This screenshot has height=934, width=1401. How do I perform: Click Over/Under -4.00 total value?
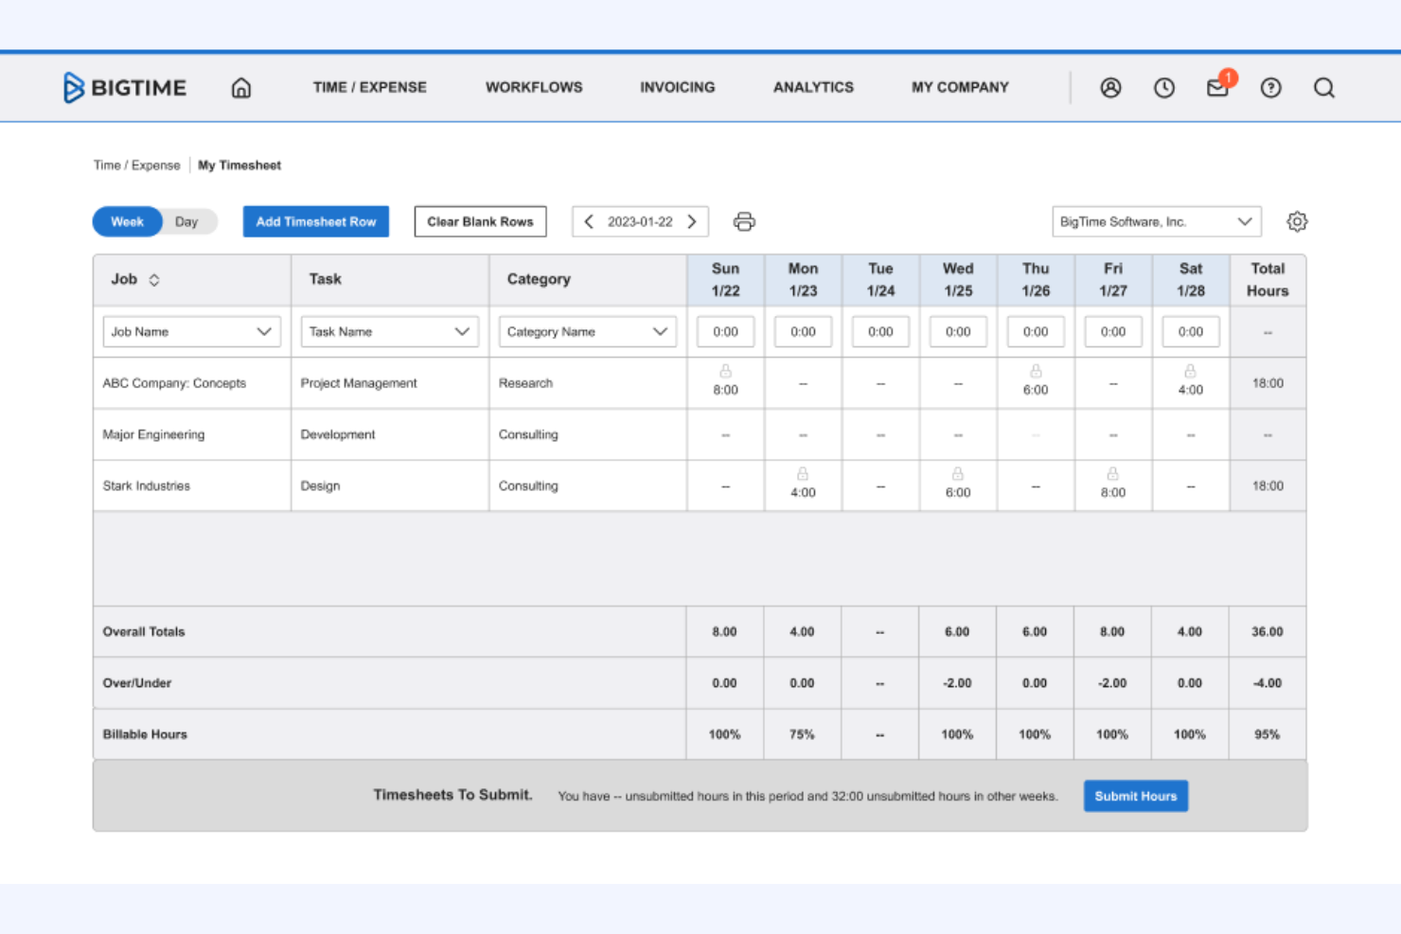coord(1268,682)
